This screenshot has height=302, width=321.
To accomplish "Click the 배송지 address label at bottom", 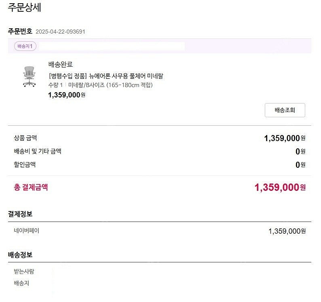I will [x=21, y=283].
